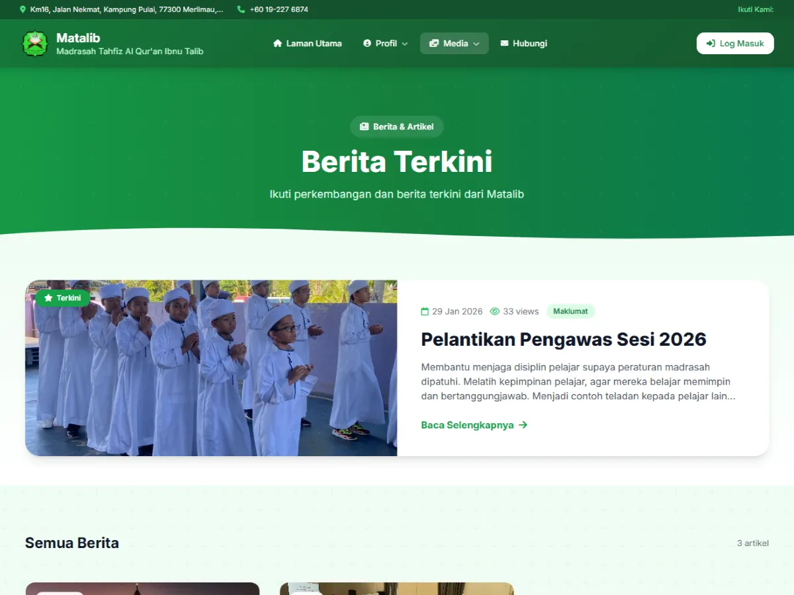The height and width of the screenshot is (595, 794).
Task: Click the Maklumat category tag
Action: click(x=570, y=311)
